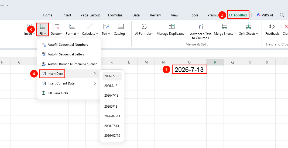This screenshot has height=148, width=288.
Task: Select the cell containing 2026-7-13
Action: pos(189,69)
